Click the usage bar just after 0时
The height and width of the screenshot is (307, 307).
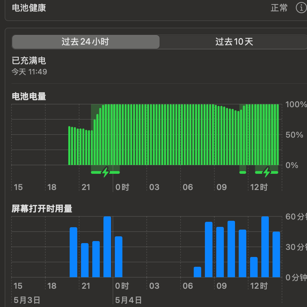coord(119,257)
